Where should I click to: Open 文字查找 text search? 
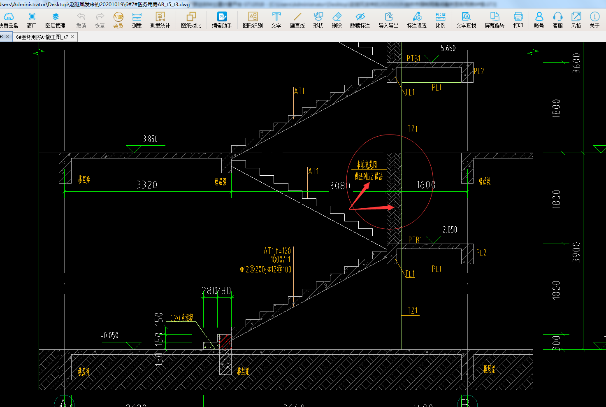coord(466,20)
